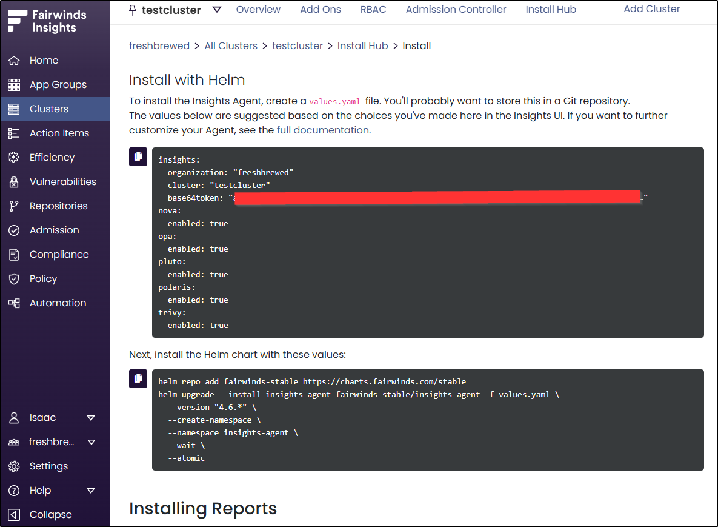Click the Install with Helm heading
The image size is (718, 527).
187,80
